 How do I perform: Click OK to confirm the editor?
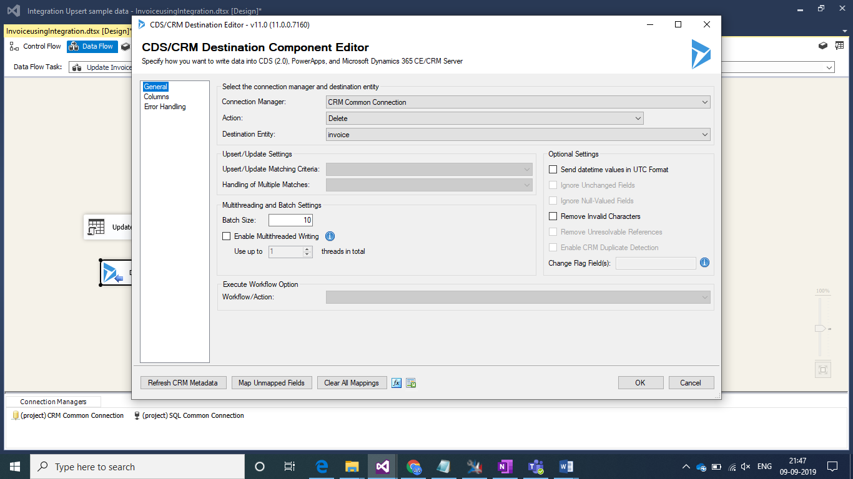click(641, 383)
